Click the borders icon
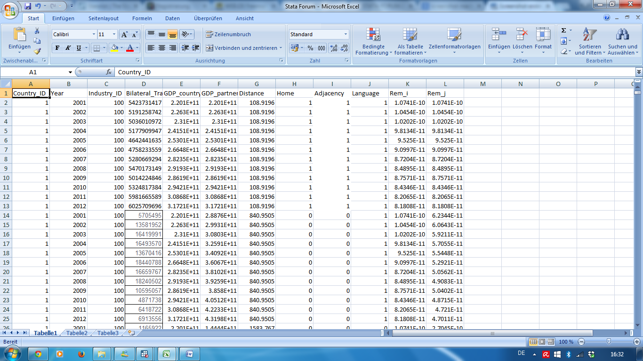643x361 pixels. [x=96, y=48]
